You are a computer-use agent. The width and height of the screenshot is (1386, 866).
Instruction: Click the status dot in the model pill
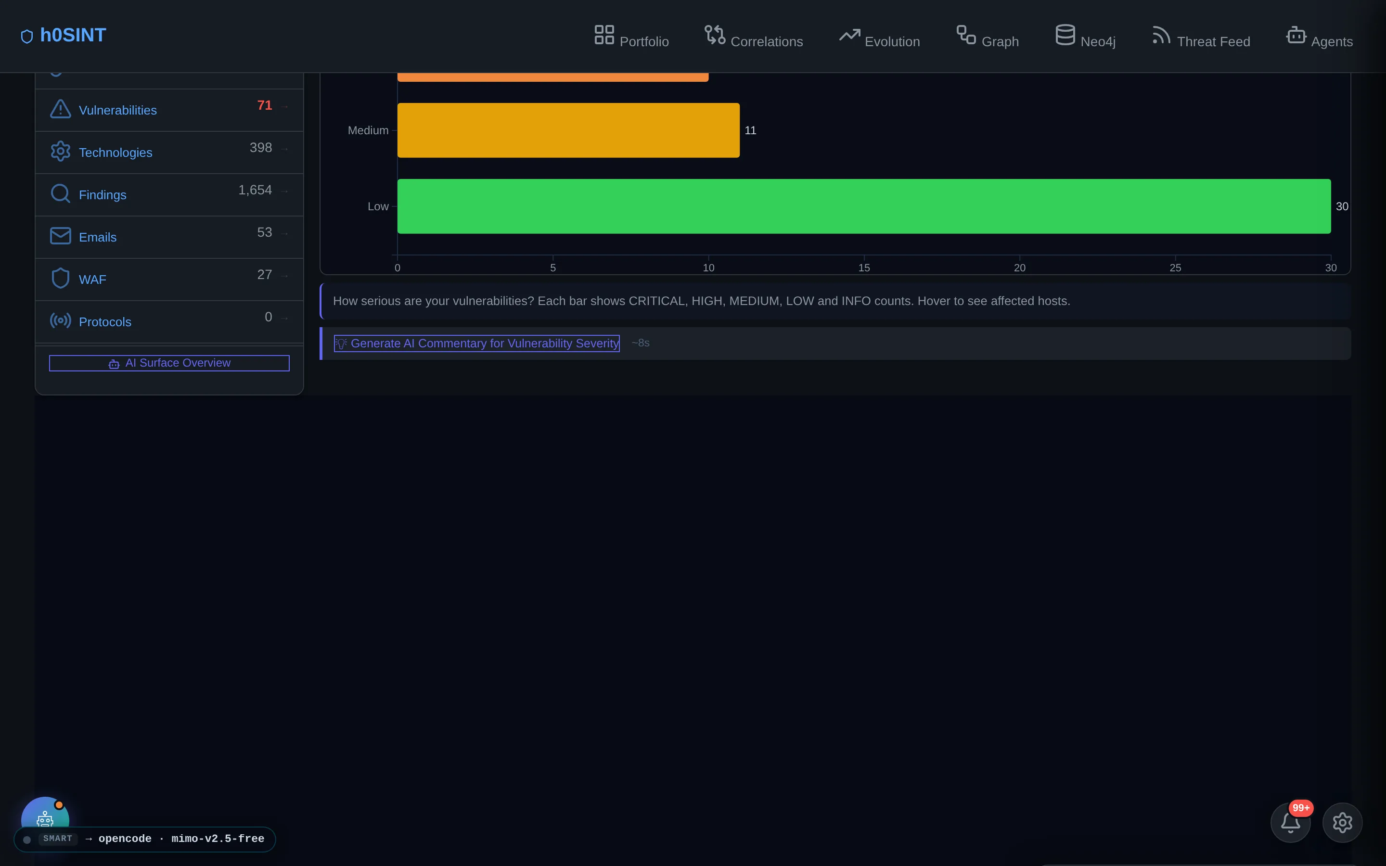(x=27, y=839)
